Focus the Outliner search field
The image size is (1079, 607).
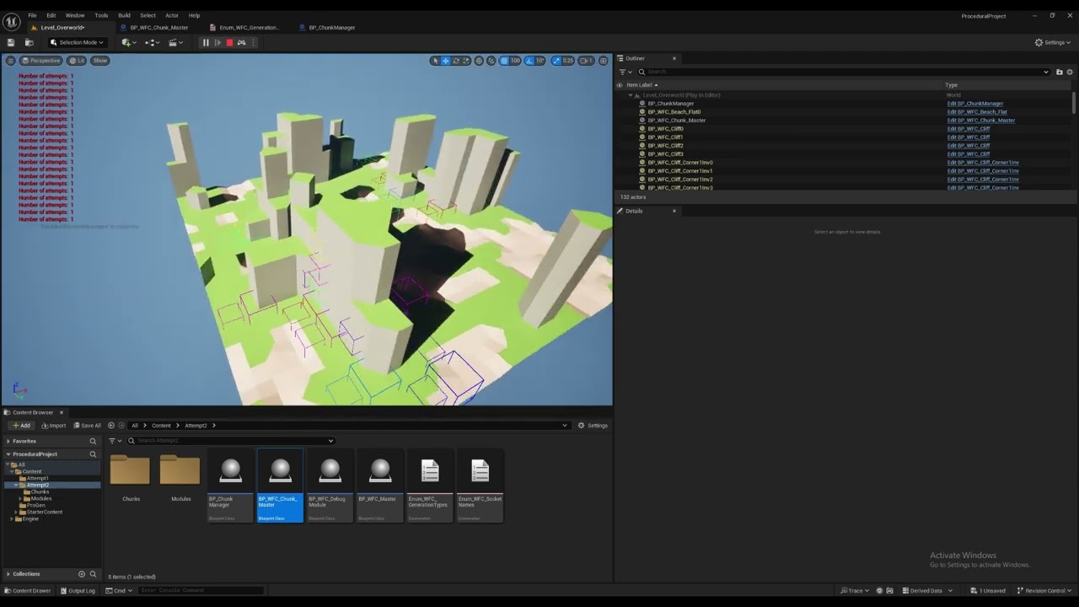843,72
